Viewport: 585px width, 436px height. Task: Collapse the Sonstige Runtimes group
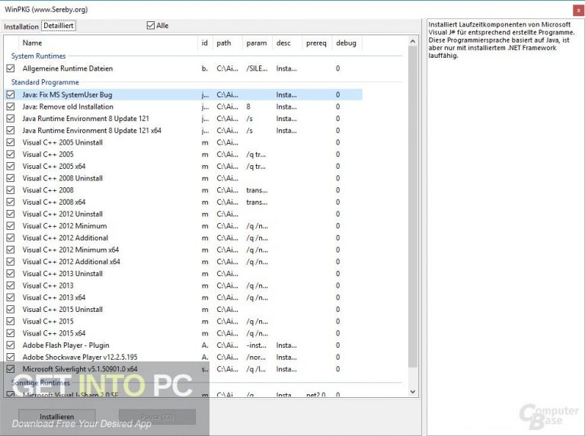click(40, 383)
